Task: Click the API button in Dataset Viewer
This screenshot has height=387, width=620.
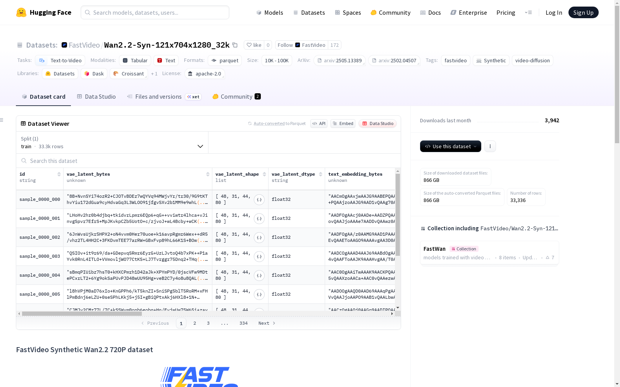Action: (319, 123)
